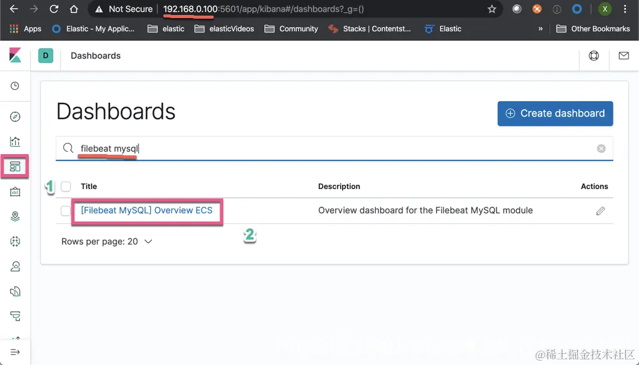
Task: Open the browser home page
Action: click(74, 9)
